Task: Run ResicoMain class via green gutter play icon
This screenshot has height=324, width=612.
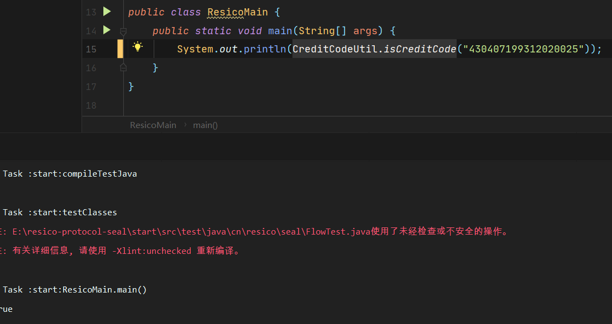Action: (x=106, y=11)
